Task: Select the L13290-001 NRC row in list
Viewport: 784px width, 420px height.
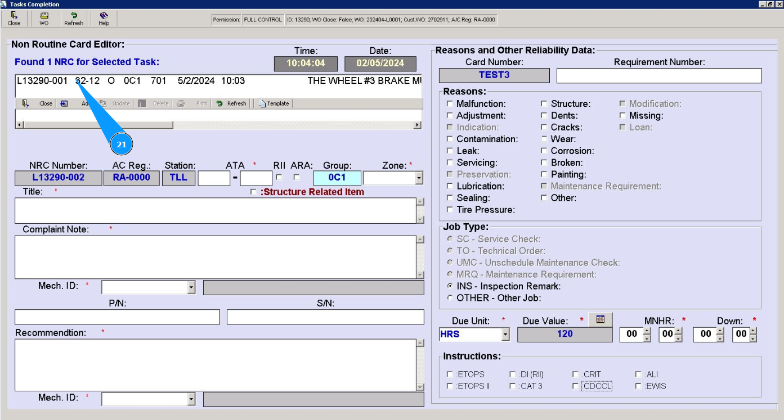Action: click(x=42, y=81)
